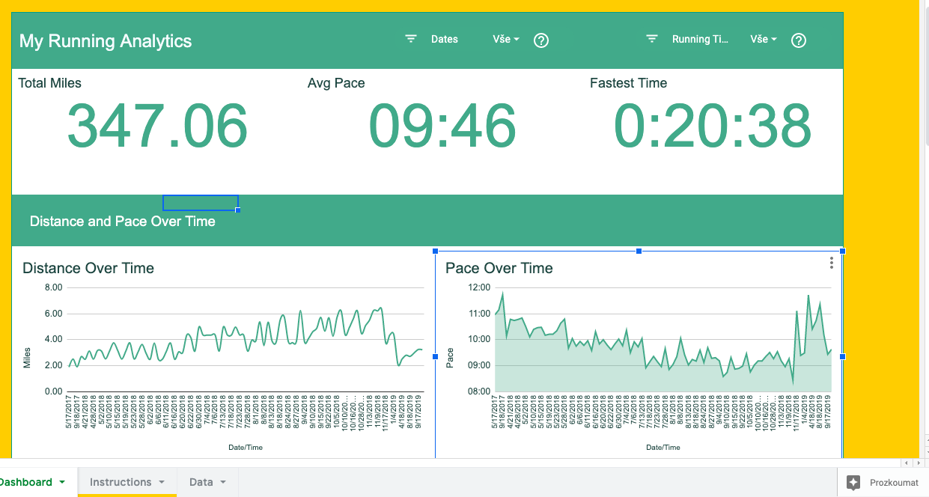The width and height of the screenshot is (929, 497).
Task: Open Pace Over Time chart three-dot menu
Action: tap(832, 263)
